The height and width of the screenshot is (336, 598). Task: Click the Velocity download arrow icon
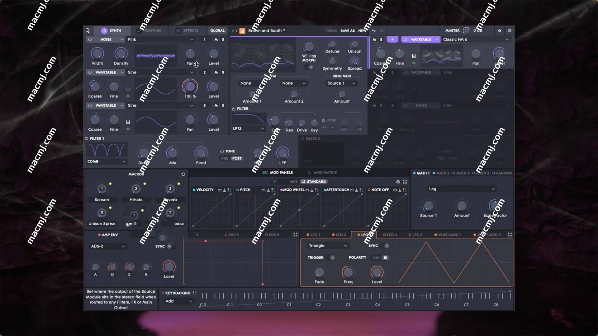pos(224,190)
